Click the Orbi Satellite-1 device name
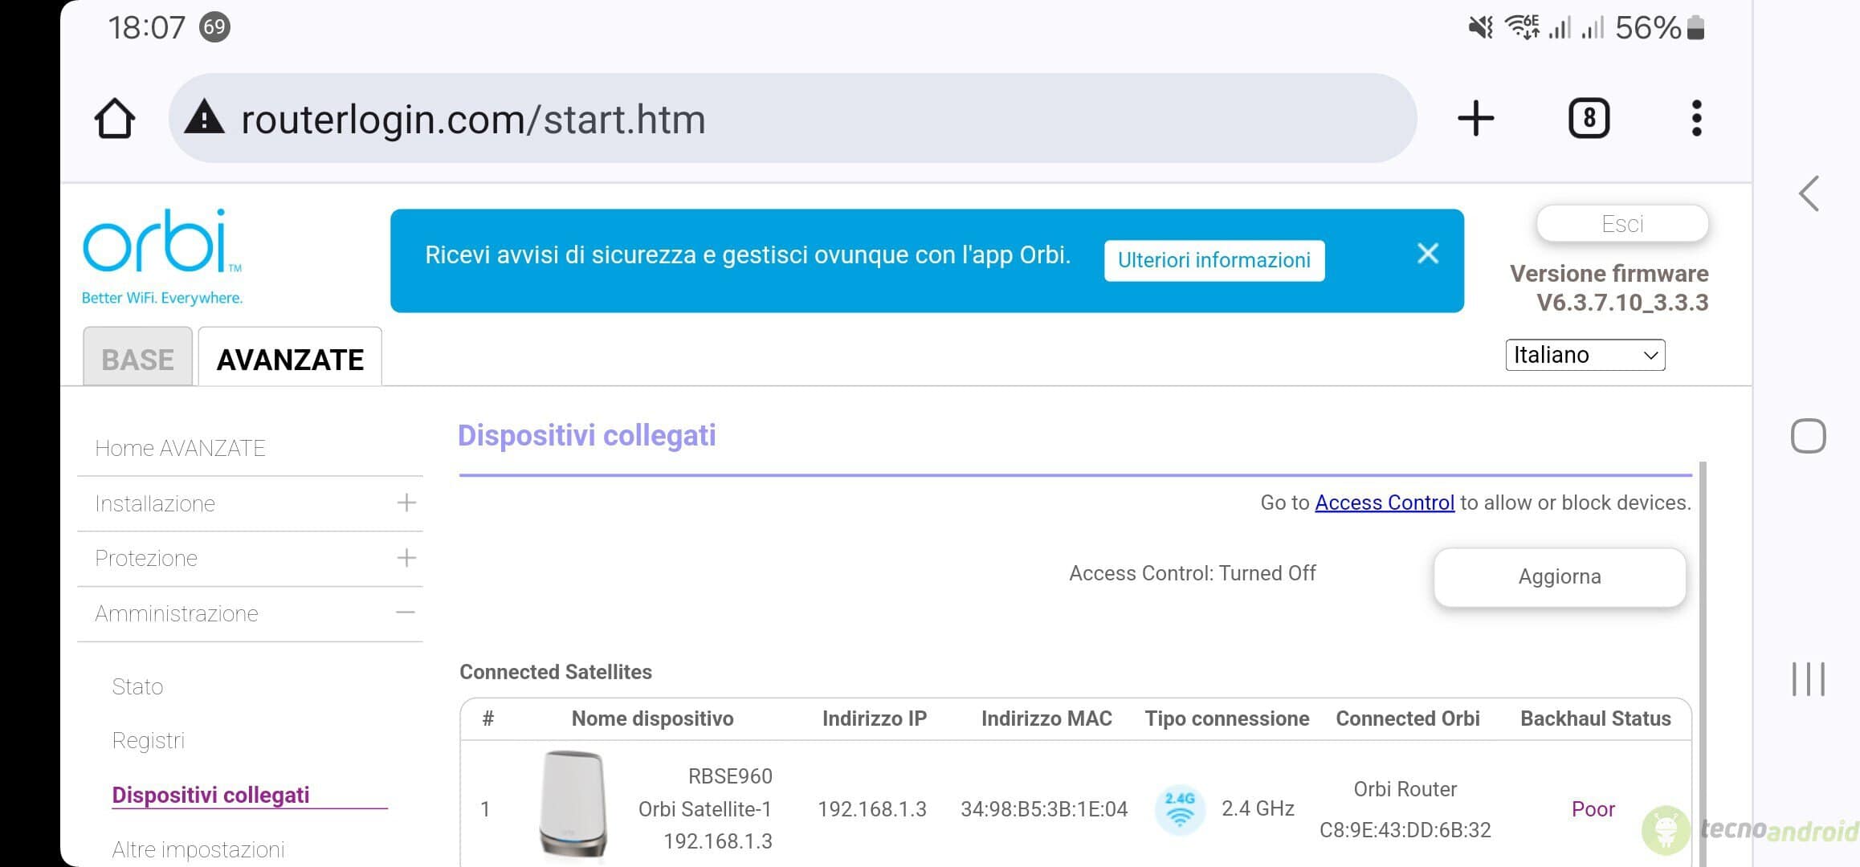The height and width of the screenshot is (867, 1860). pos(704,809)
